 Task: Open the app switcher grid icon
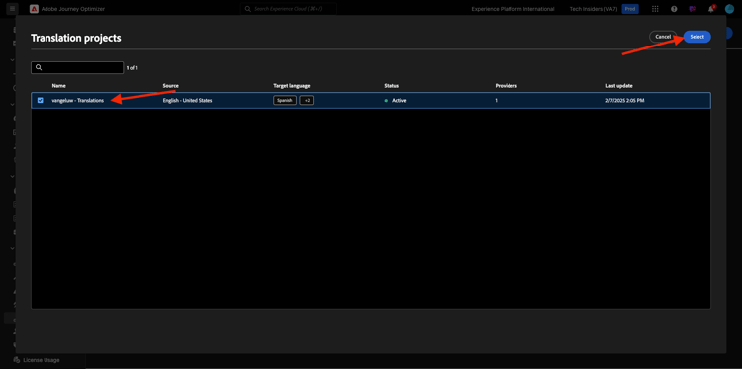coord(655,9)
